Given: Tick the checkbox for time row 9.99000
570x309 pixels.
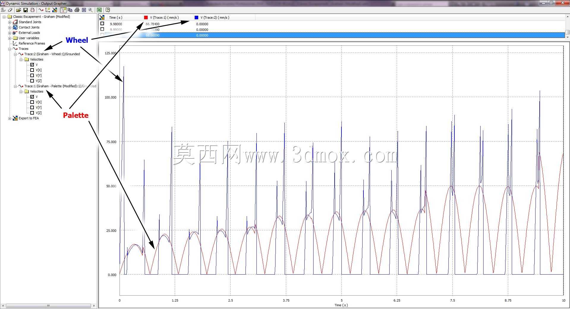Looking at the screenshot, I should 102,29.
